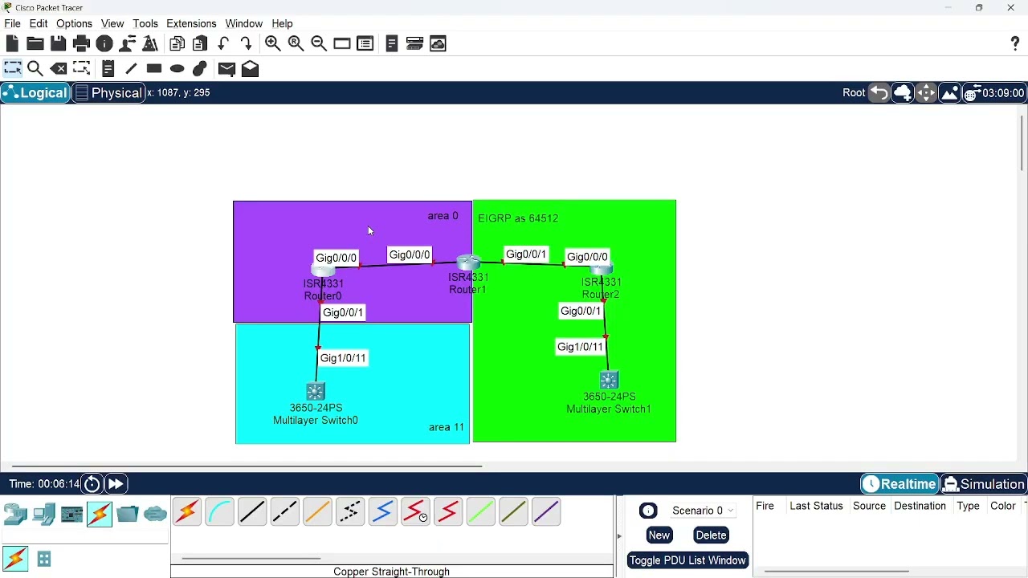Switch to the Physical workspace tab
The height and width of the screenshot is (578, 1028).
click(x=108, y=93)
